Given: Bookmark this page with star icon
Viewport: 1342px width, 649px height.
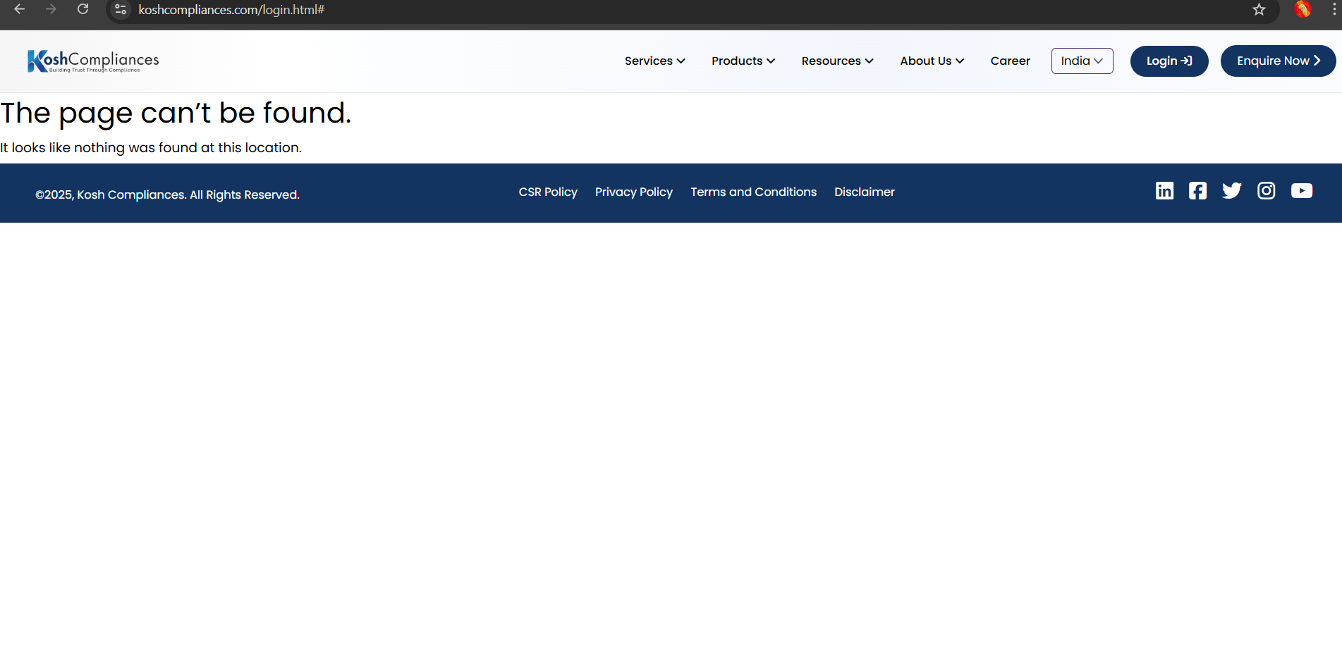Looking at the screenshot, I should click(x=1259, y=10).
